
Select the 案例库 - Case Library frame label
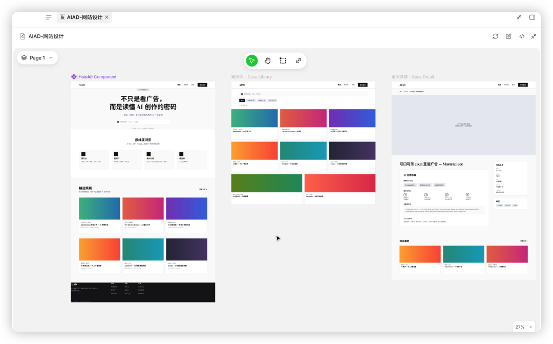[x=251, y=76]
